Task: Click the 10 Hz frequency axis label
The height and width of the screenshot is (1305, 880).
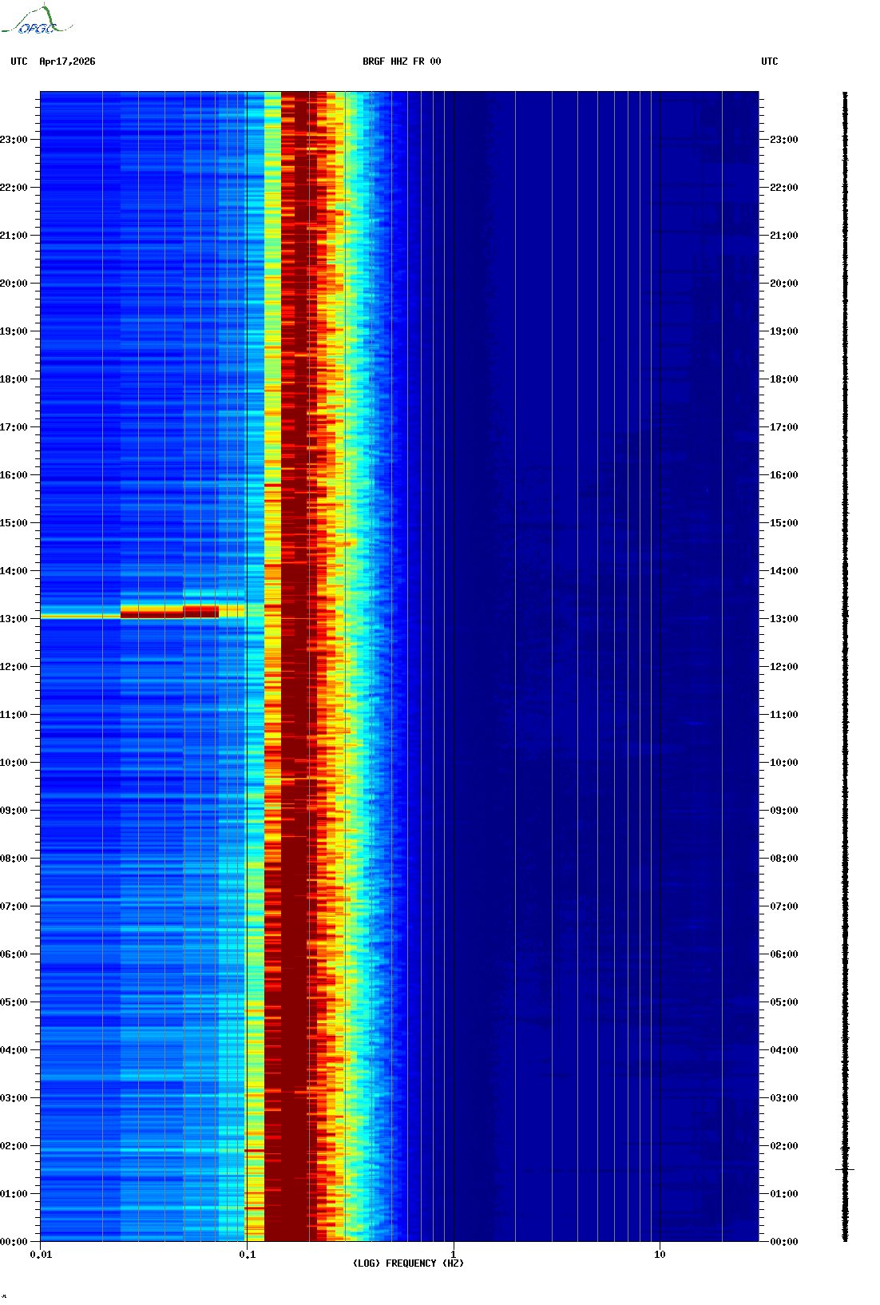Action: pyautogui.click(x=660, y=1255)
